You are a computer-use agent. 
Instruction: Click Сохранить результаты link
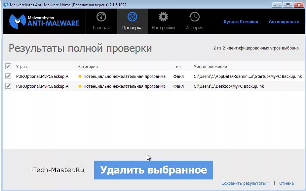pos(245,183)
